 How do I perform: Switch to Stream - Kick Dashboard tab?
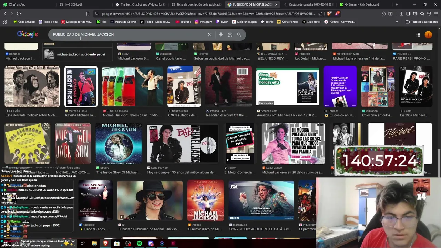pos(364,4)
